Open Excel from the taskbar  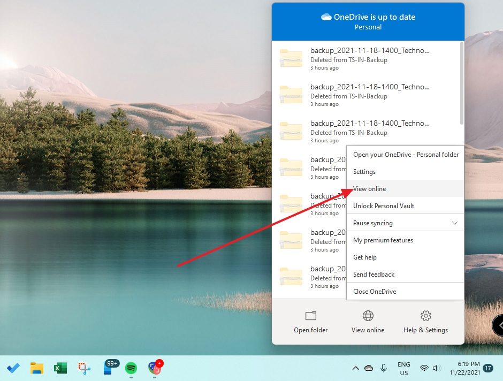click(x=60, y=368)
